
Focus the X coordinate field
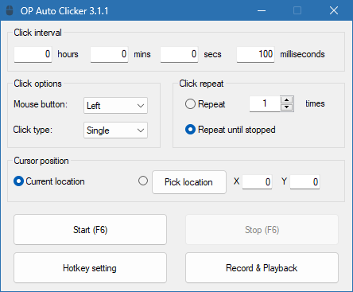coord(257,182)
